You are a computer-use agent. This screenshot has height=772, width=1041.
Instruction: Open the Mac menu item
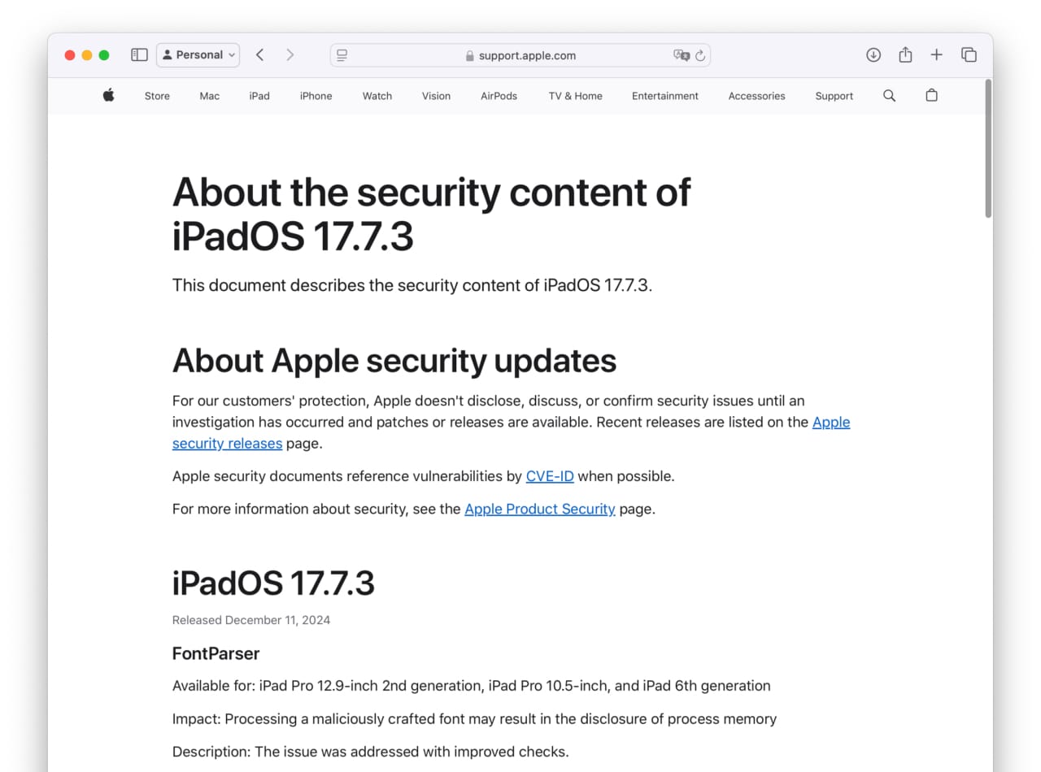[210, 96]
